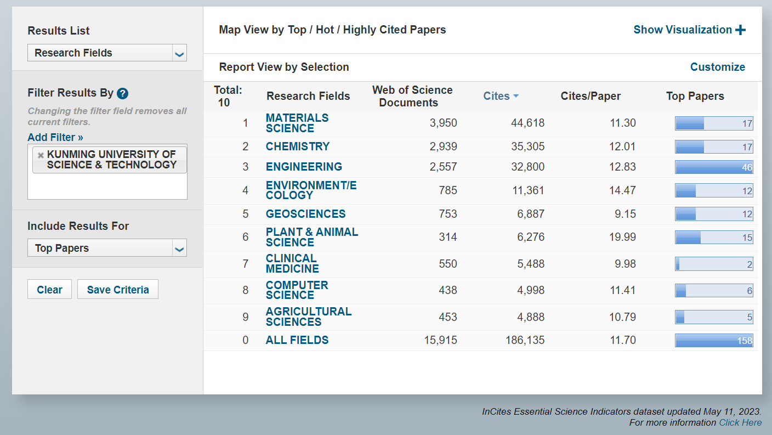Open the GEOSCIENCES field link
The image size is (772, 435).
[x=305, y=214]
